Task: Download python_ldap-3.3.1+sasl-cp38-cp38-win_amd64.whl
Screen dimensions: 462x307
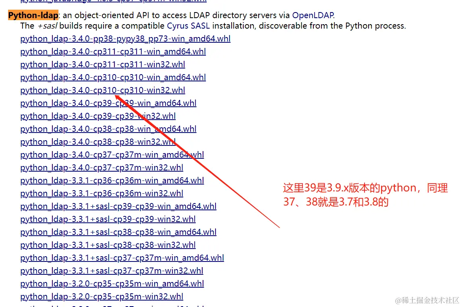Action: coord(118,232)
